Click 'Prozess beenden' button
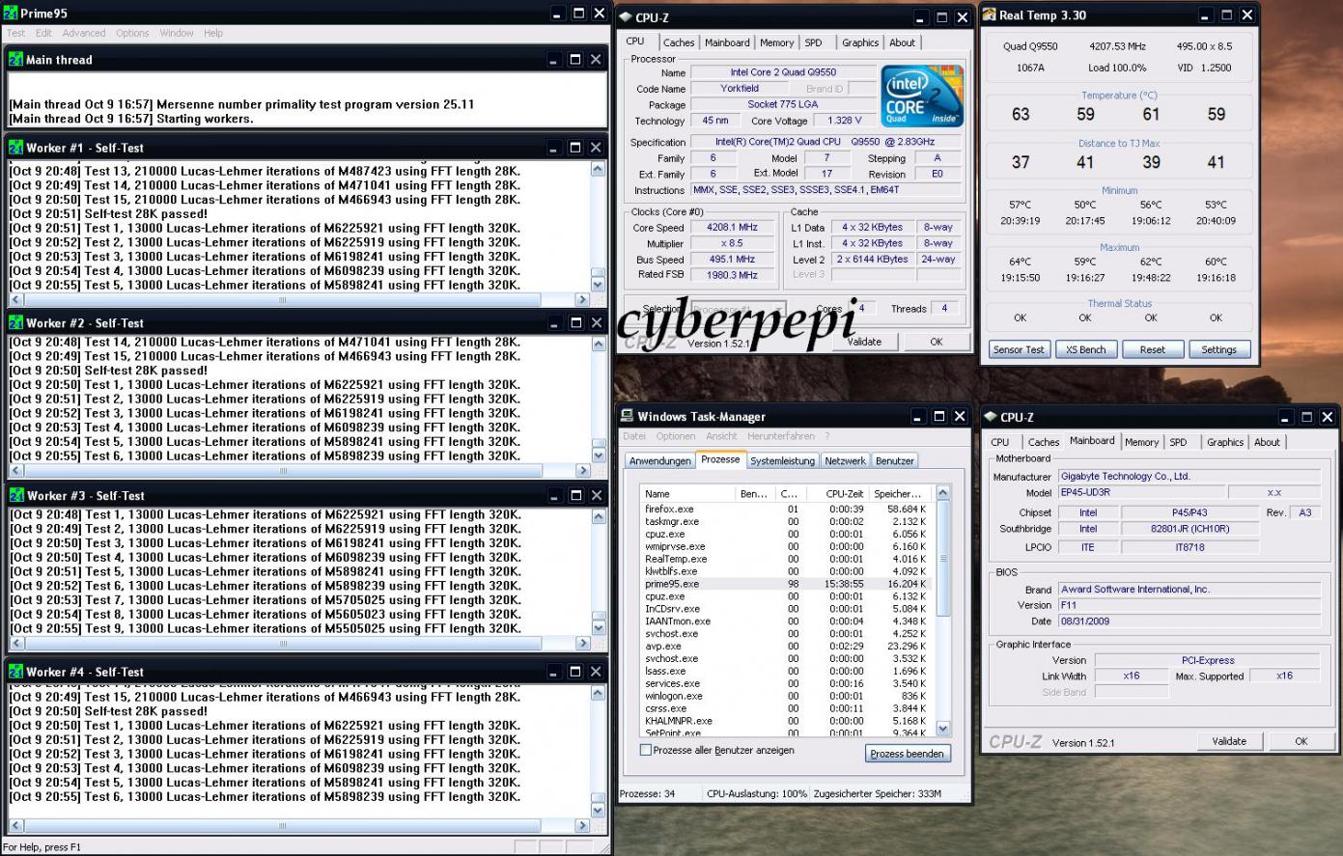This screenshot has width=1343, height=856. (908, 754)
